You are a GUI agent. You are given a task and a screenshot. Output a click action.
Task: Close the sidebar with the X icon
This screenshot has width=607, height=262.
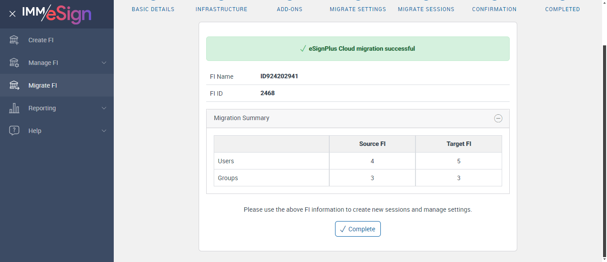(x=12, y=14)
